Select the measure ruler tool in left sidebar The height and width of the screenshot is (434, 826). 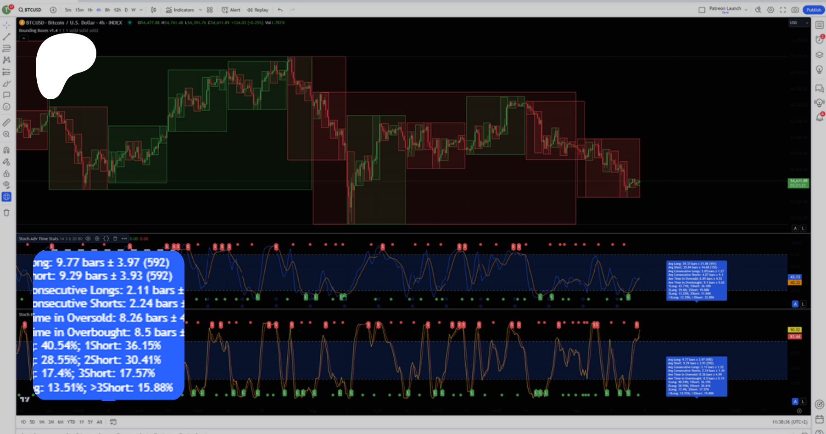(6, 123)
